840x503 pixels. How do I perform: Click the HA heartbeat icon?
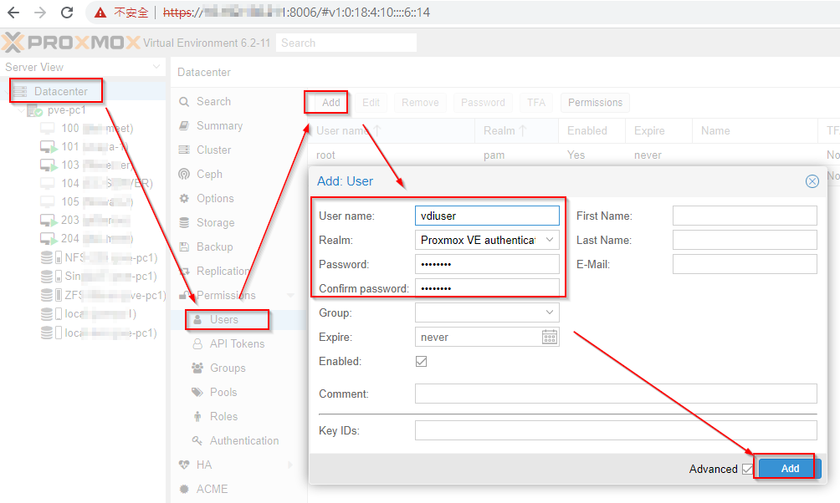pos(184,465)
